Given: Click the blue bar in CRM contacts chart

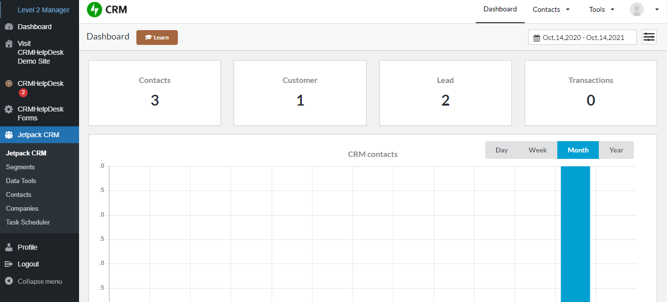Looking at the screenshot, I should click(575, 234).
